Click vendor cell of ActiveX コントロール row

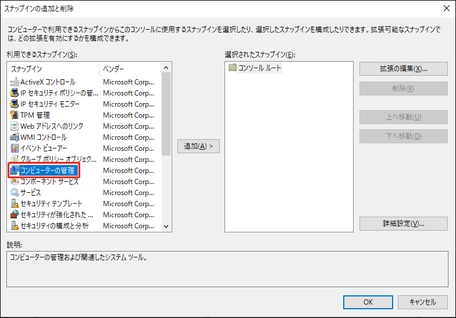129,82
